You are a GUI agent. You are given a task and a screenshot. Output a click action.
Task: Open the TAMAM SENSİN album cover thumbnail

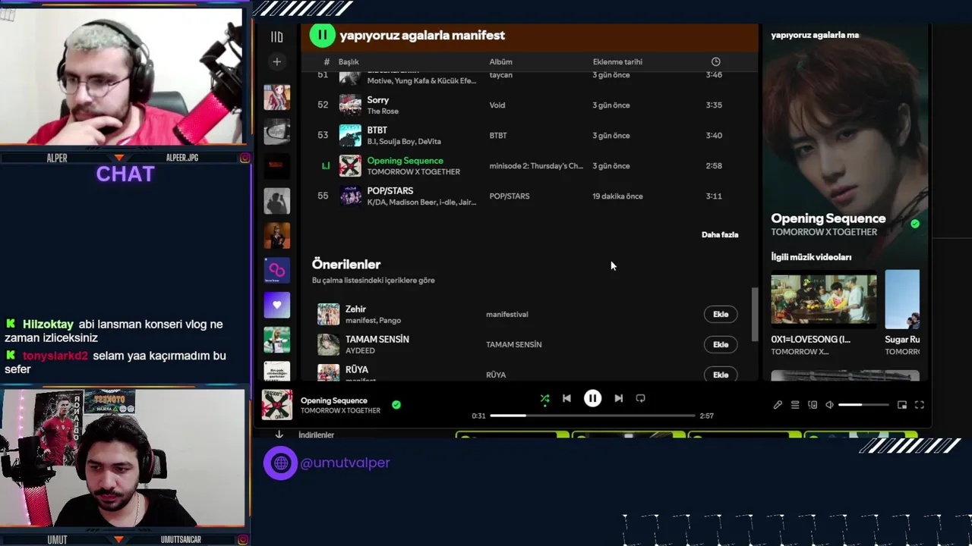click(x=328, y=344)
